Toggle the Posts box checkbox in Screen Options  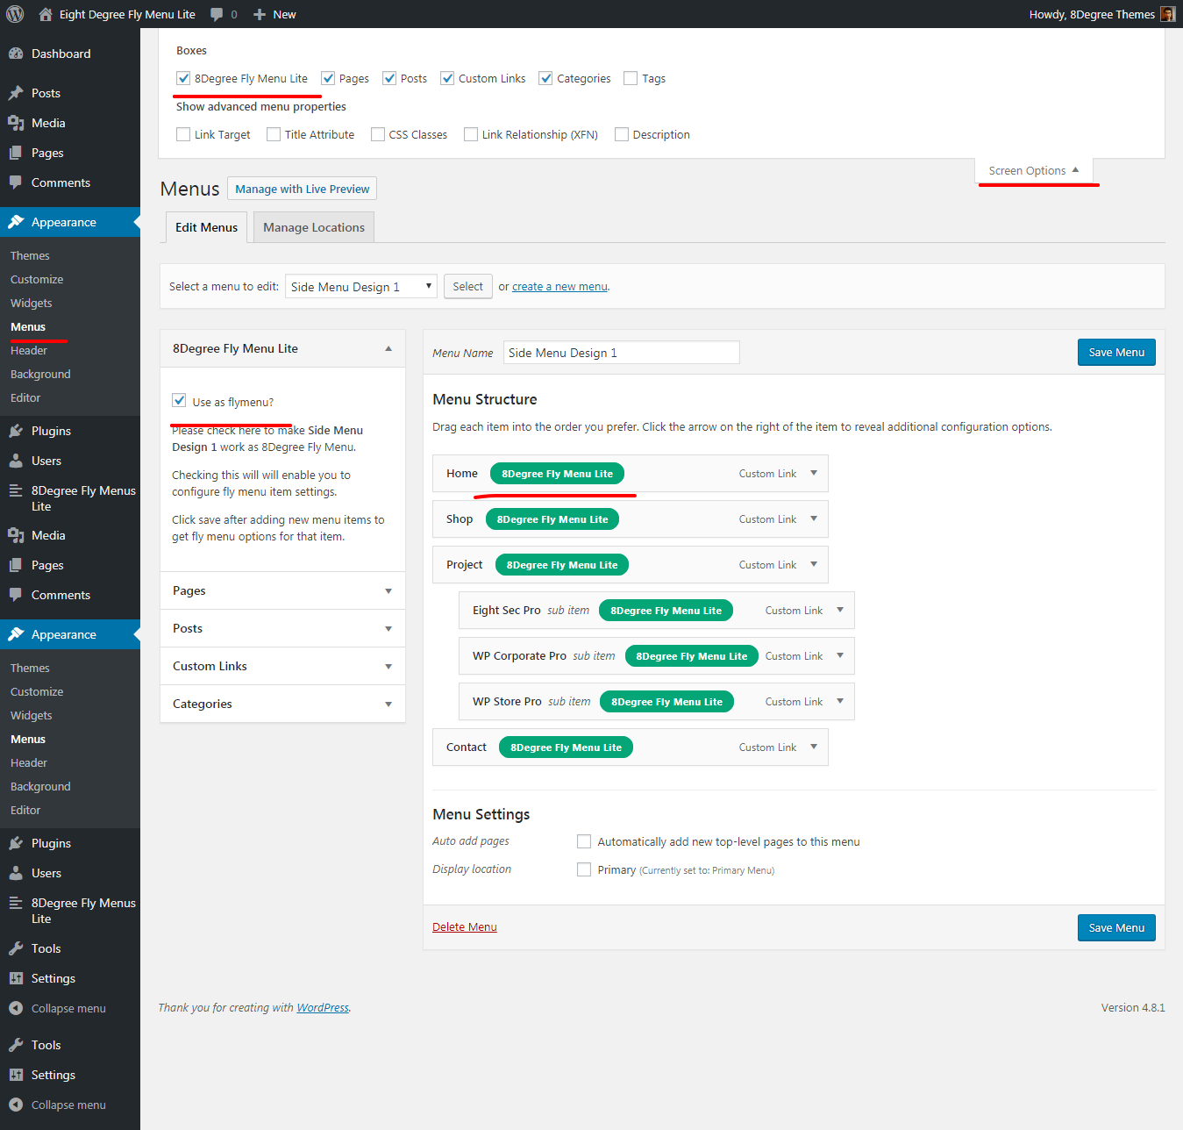pos(389,78)
